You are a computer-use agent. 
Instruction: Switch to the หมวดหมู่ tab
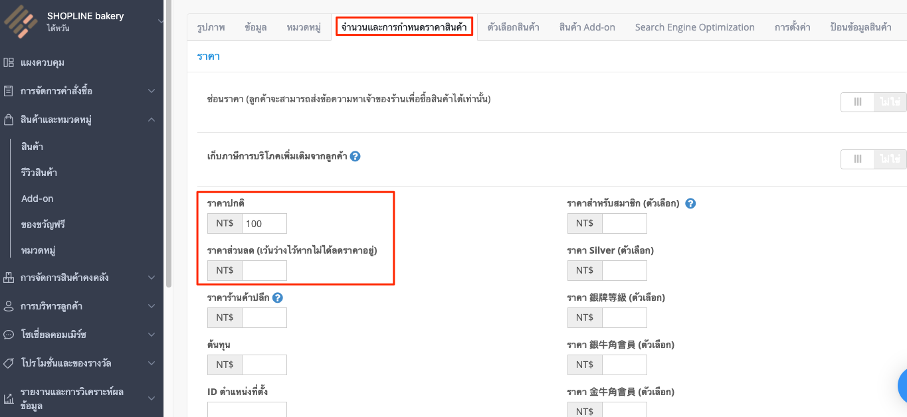[304, 27]
